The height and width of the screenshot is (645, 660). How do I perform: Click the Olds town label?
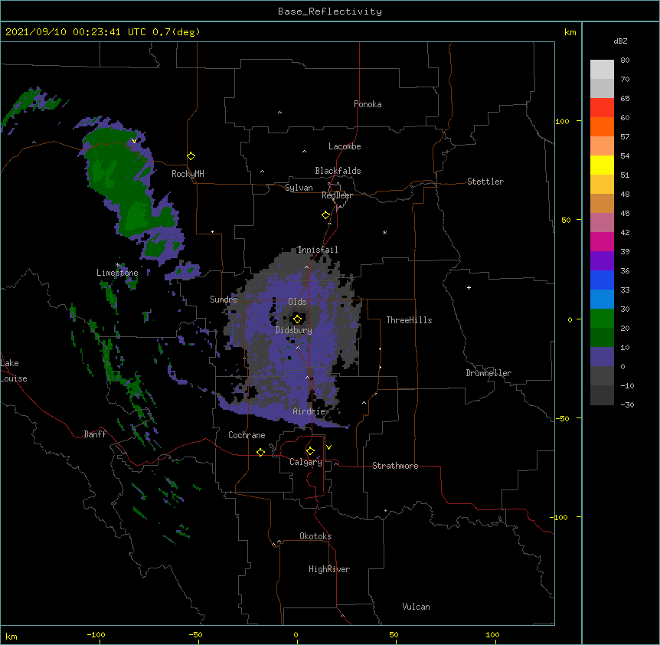click(297, 302)
